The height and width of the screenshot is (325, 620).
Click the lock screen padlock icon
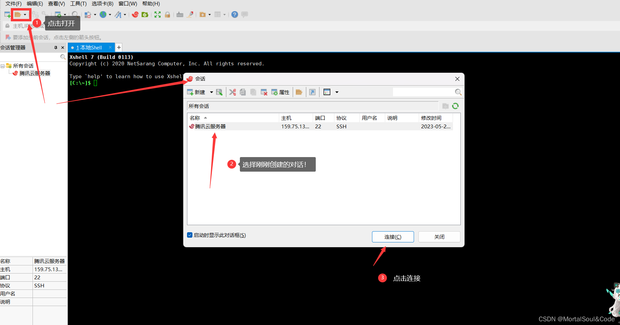click(167, 15)
